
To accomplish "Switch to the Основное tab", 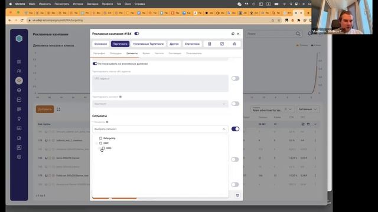I will pyautogui.click(x=100, y=44).
